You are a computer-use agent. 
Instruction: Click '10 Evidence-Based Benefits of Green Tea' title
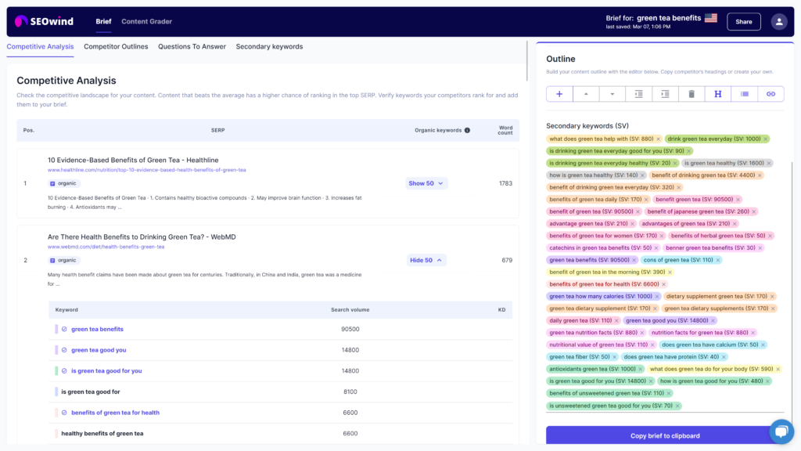[x=133, y=160]
